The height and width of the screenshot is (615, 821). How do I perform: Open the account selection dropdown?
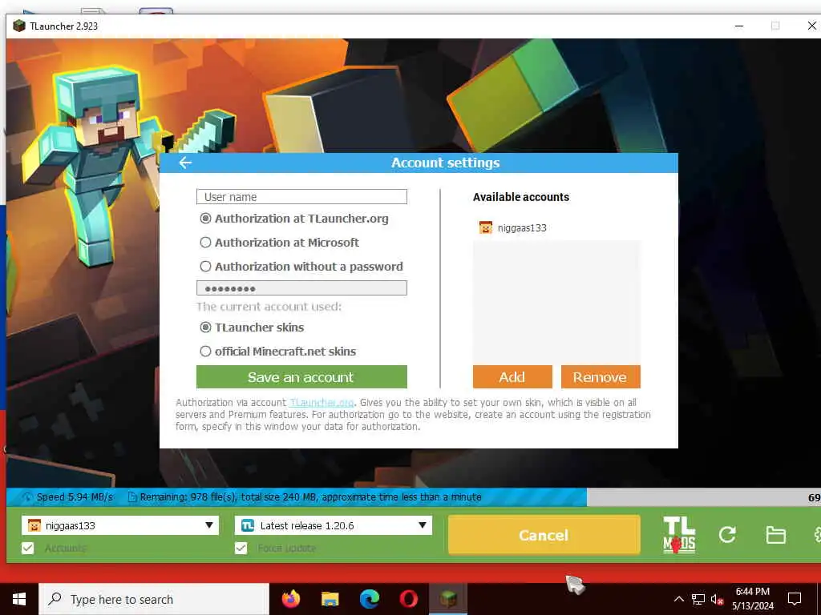[120, 525]
